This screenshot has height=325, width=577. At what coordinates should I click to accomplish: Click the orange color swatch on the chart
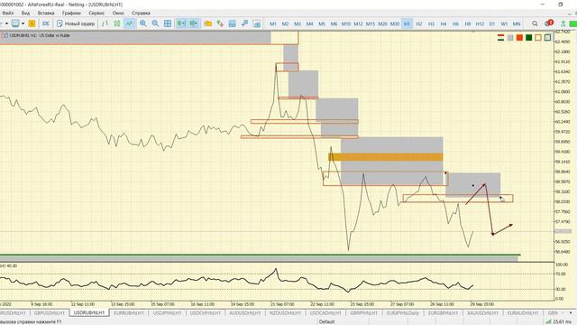tap(519, 37)
